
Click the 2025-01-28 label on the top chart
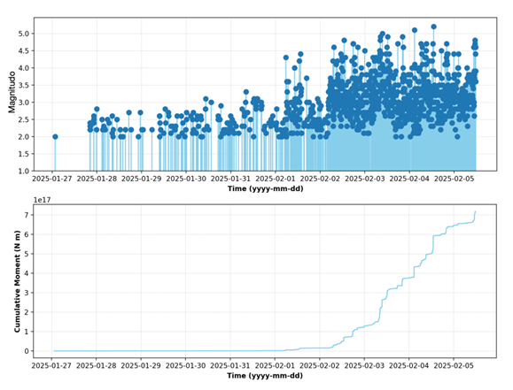pos(97,179)
